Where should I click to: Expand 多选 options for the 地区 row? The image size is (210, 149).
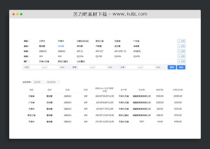click(181, 41)
